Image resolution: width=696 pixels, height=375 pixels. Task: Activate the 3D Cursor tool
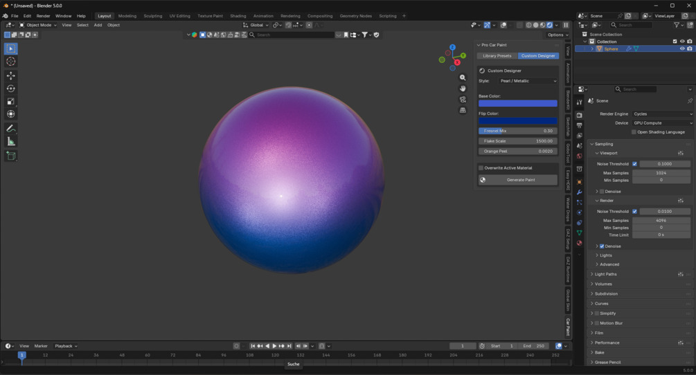11,62
